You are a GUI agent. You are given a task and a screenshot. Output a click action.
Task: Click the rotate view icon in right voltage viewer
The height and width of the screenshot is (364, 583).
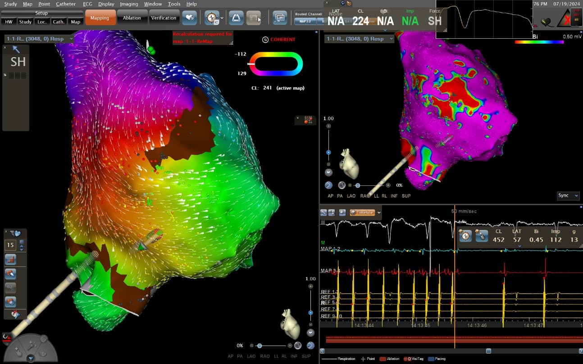(x=328, y=185)
